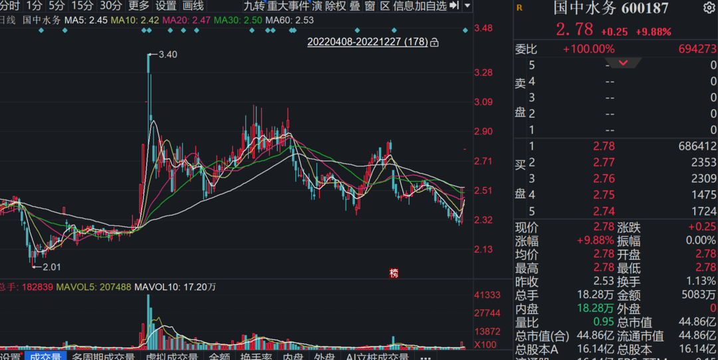Open the ... more indicators menu at bottom
718x360 pixels.
(425, 357)
